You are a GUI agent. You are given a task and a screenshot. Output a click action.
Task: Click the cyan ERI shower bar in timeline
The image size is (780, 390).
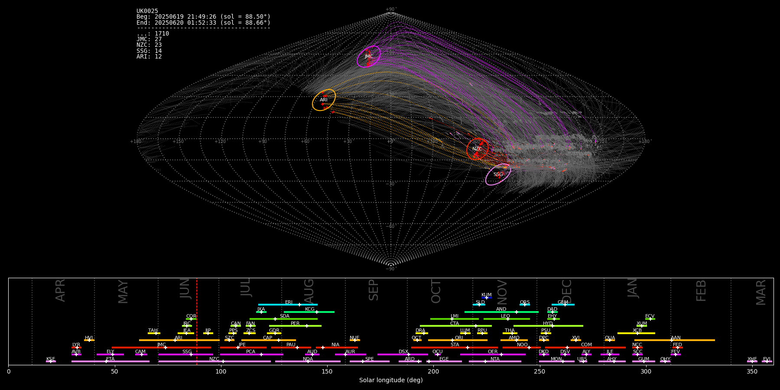(288, 305)
